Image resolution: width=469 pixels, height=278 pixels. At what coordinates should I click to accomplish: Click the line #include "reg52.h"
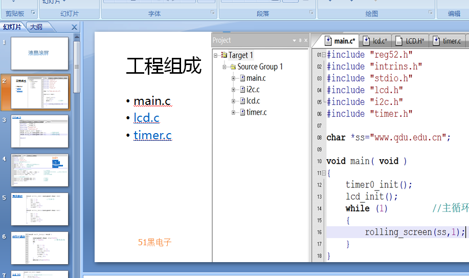pos(370,54)
